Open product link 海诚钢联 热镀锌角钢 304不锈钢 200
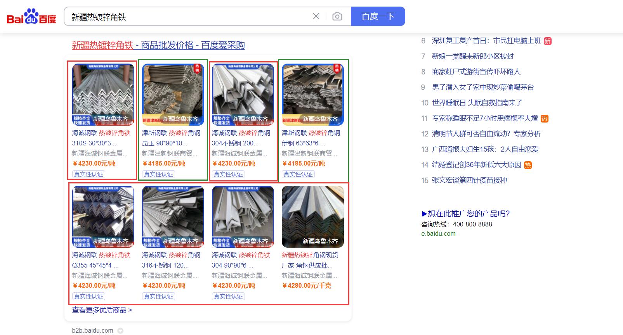 (241, 138)
